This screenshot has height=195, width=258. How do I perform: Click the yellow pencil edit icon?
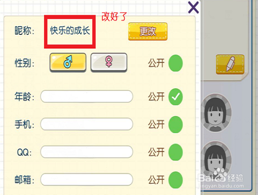tap(230, 64)
